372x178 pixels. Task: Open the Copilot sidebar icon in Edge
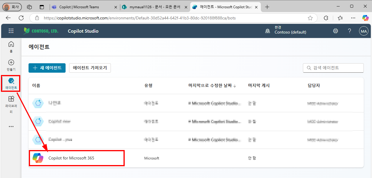365,18
